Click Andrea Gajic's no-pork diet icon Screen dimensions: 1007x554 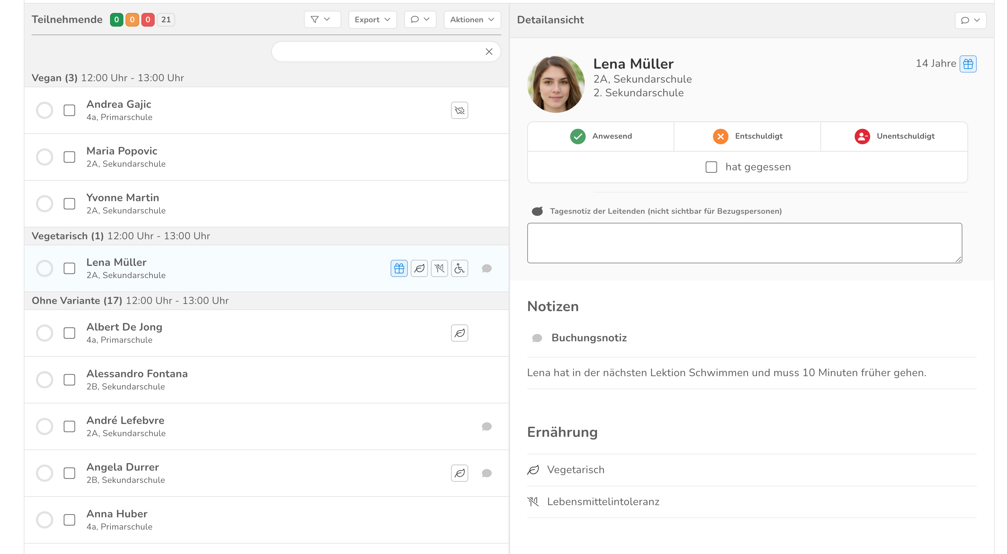click(459, 111)
